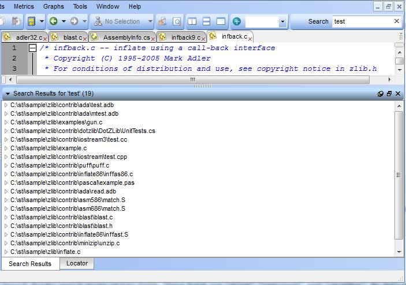
Task: Open the Graphs menu
Action: point(54,6)
